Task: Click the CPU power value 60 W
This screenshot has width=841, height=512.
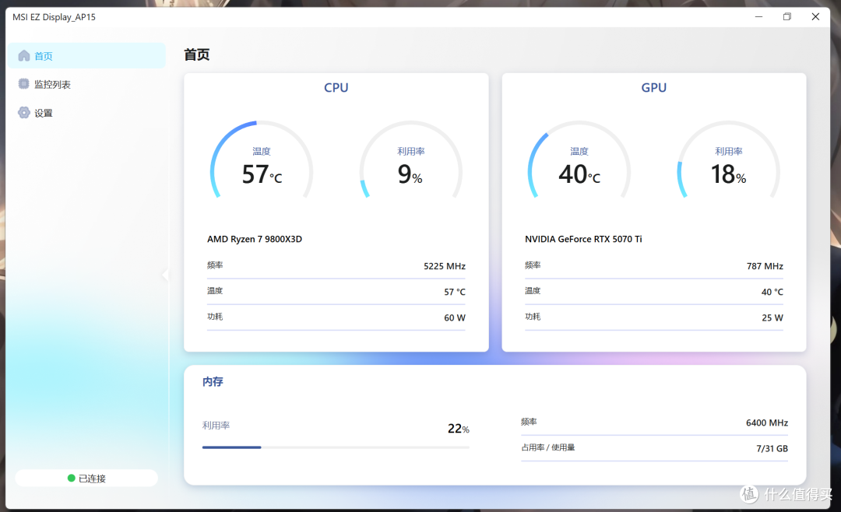Action: (x=455, y=317)
